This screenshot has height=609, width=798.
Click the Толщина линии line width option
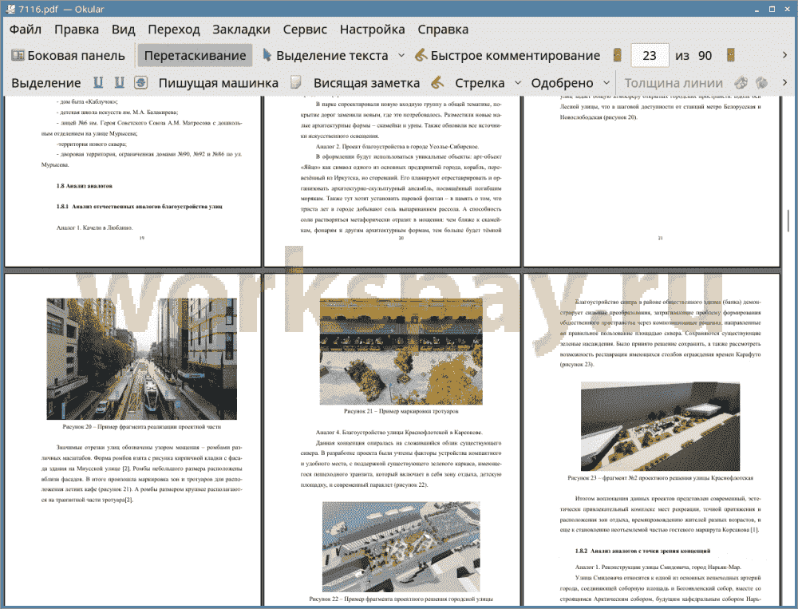(674, 83)
